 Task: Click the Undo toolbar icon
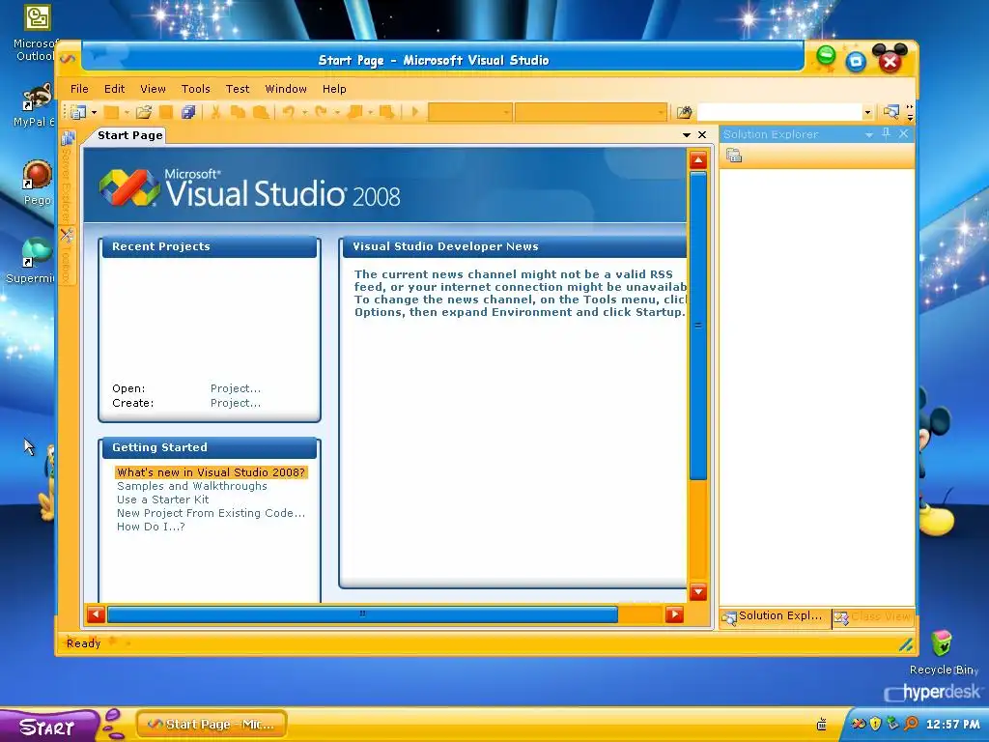coord(288,112)
